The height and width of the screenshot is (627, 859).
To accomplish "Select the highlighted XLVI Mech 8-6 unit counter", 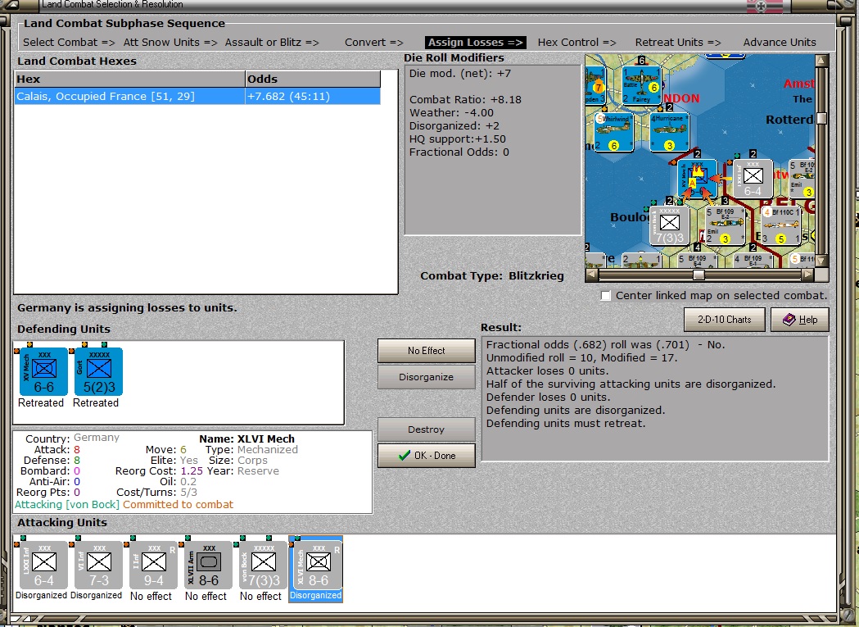I will (x=319, y=565).
